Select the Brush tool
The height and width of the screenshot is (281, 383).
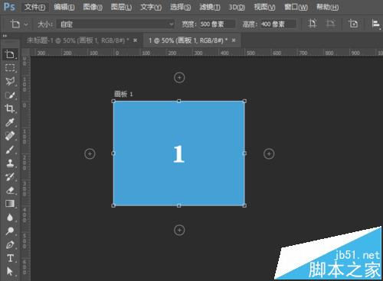10,150
